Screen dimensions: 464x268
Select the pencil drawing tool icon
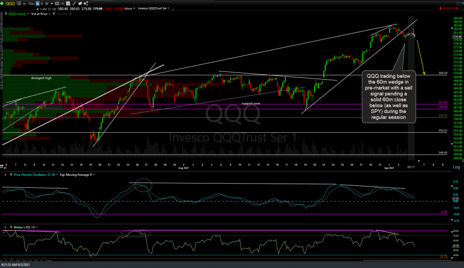point(74,3)
